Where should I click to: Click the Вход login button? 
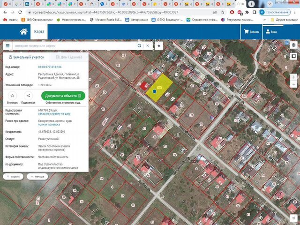[x=271, y=32]
